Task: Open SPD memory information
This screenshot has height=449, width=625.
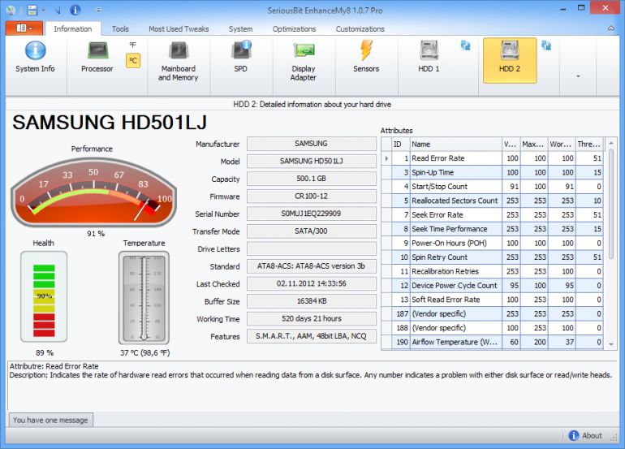Action: pyautogui.click(x=241, y=58)
